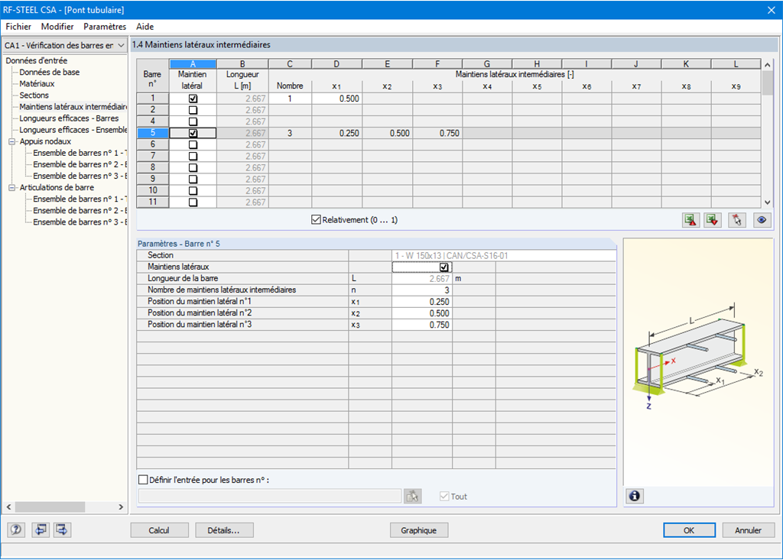Click the number of restraints value 3
The height and width of the screenshot is (560, 783).
[422, 290]
